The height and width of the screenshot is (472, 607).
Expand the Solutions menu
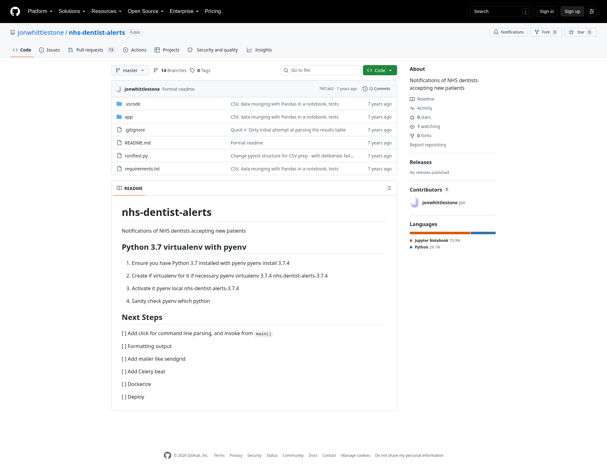[x=72, y=11]
